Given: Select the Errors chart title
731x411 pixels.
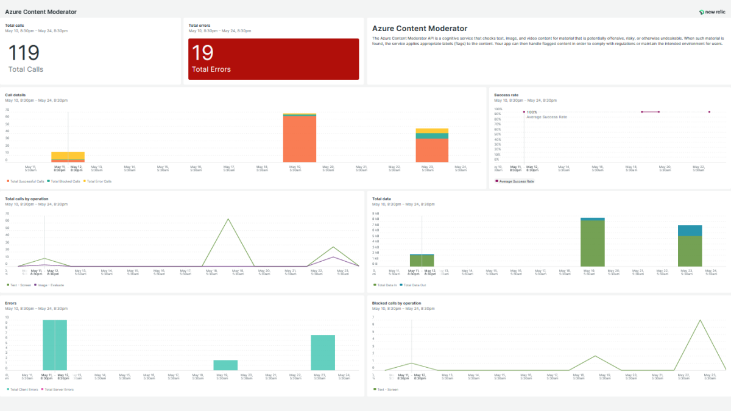Looking at the screenshot, I should pyautogui.click(x=11, y=303).
